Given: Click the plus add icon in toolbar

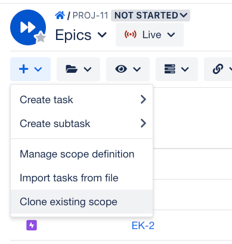Looking at the screenshot, I should point(24,69).
